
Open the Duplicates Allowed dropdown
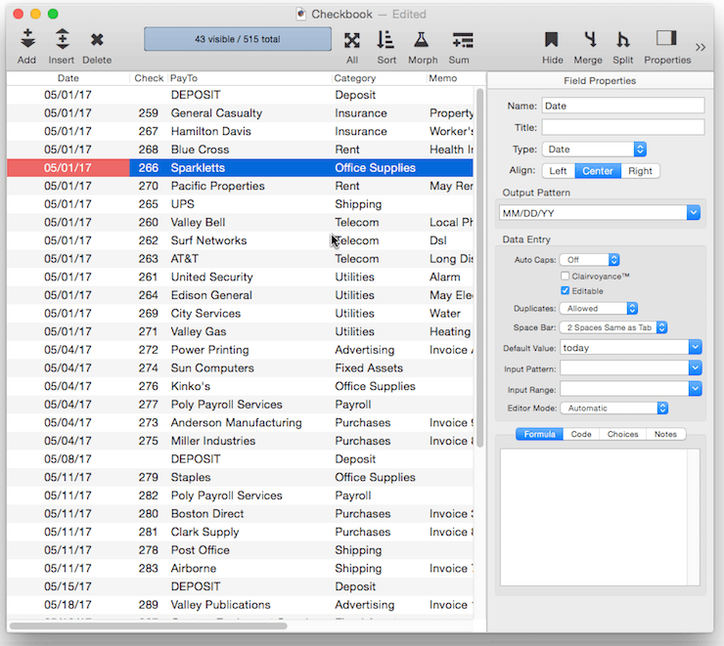tap(599, 308)
